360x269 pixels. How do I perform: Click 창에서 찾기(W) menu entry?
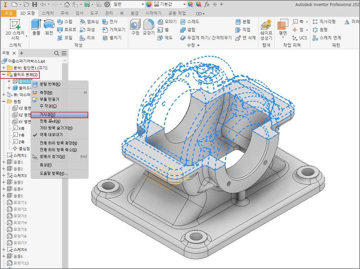pyautogui.click(x=60, y=157)
